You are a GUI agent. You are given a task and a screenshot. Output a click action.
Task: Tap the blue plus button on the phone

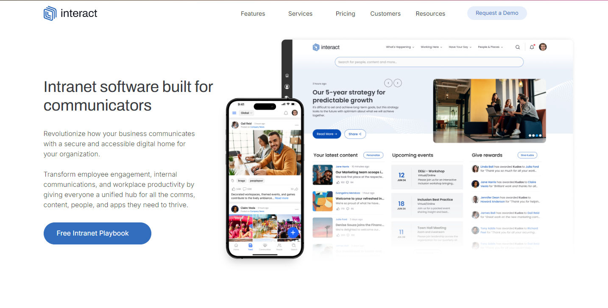[x=293, y=233]
